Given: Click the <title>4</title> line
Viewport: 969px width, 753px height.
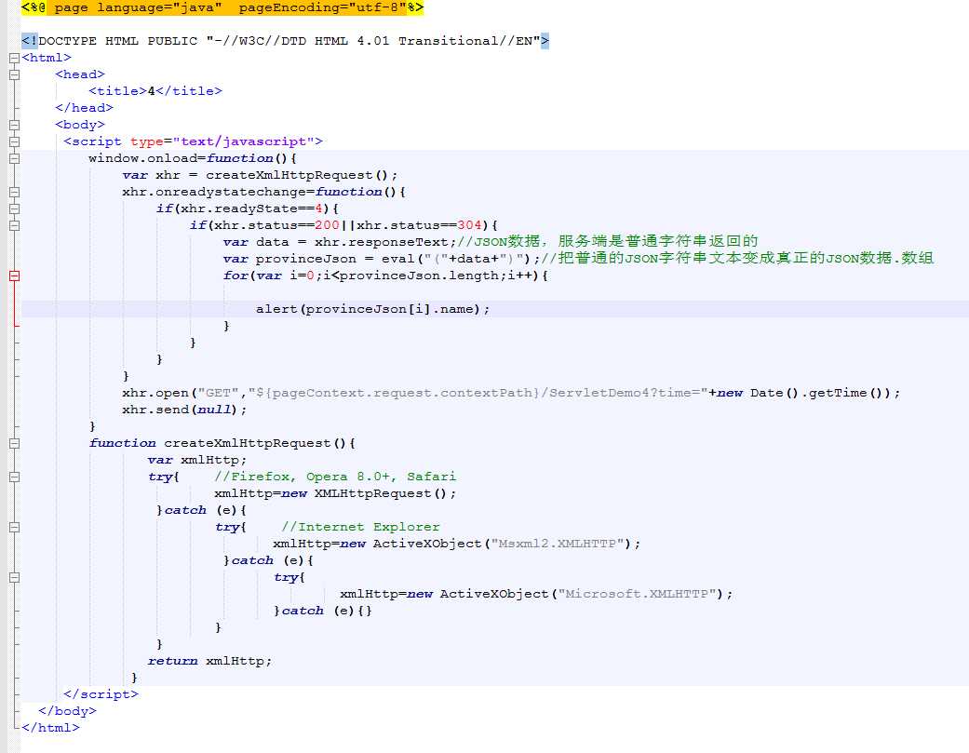Looking at the screenshot, I should pyautogui.click(x=155, y=91).
